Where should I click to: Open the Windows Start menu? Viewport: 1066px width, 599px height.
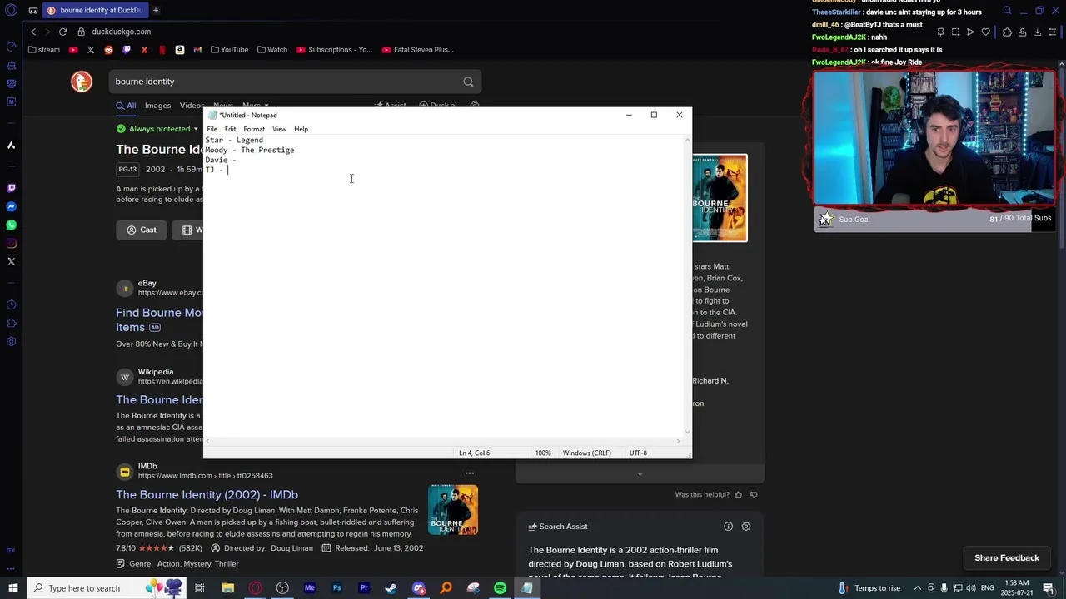point(13,588)
